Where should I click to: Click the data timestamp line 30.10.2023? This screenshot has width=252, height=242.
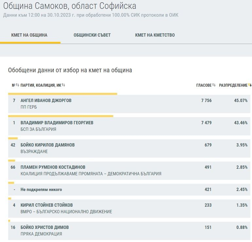pos(91,15)
